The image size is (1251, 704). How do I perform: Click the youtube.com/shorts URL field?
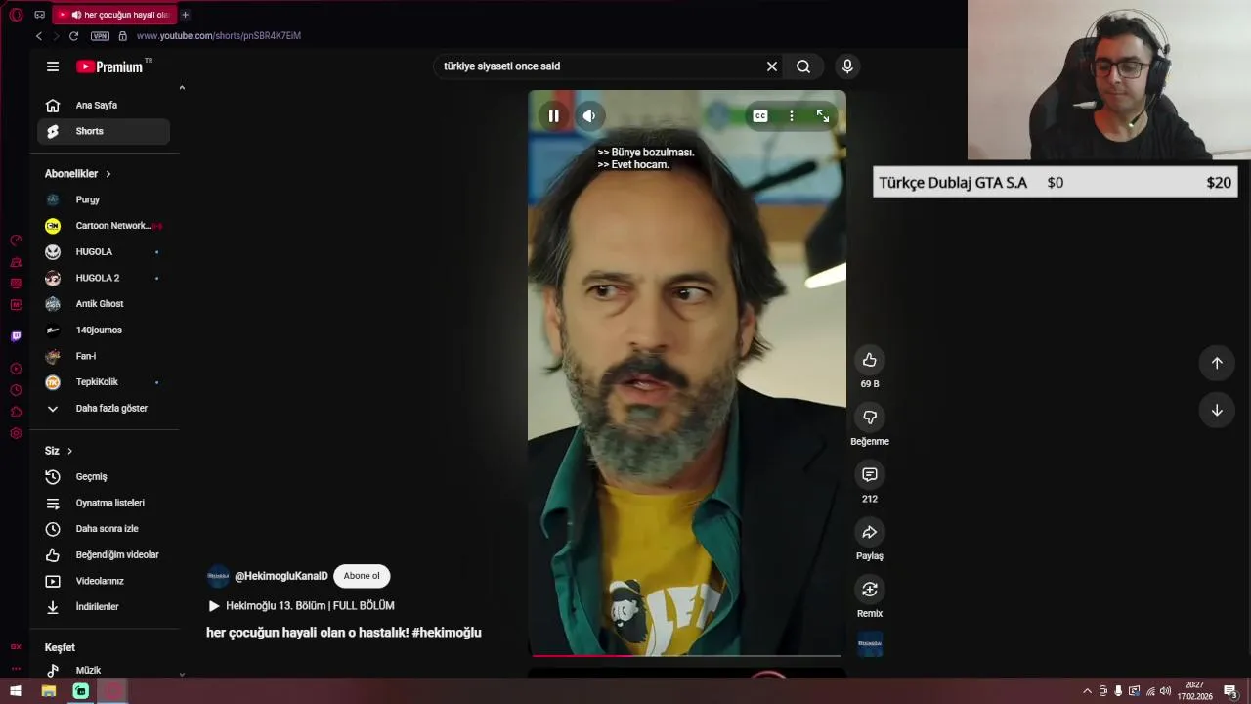219,36
